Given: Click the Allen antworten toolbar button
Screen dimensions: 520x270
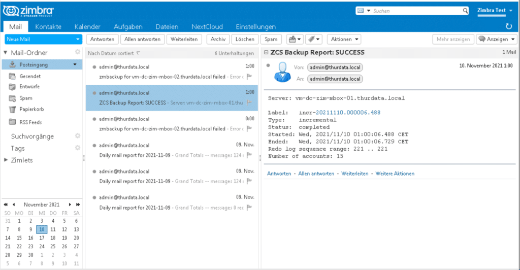Looking at the screenshot, I should 142,39.
